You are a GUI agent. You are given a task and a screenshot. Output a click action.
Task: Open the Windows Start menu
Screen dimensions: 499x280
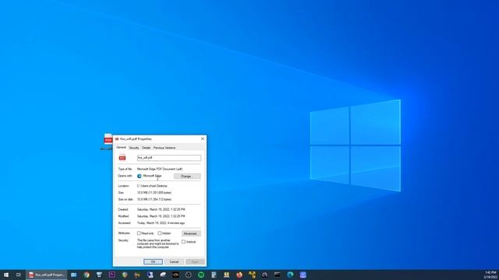click(6, 275)
